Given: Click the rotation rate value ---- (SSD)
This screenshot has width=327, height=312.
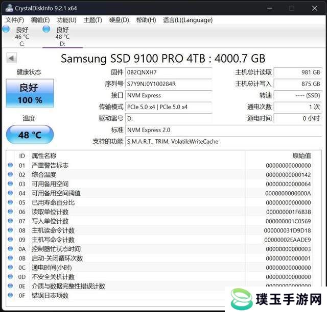Looking at the screenshot, I should (297, 95).
